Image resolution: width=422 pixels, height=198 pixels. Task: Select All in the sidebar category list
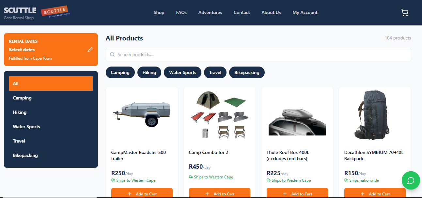pos(51,84)
